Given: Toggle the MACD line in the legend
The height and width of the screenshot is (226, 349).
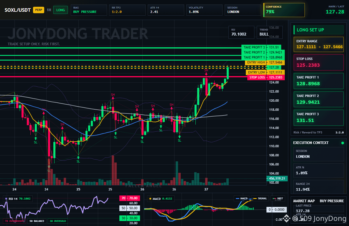Looking at the screenshot, I should pyautogui.click(x=242, y=198).
